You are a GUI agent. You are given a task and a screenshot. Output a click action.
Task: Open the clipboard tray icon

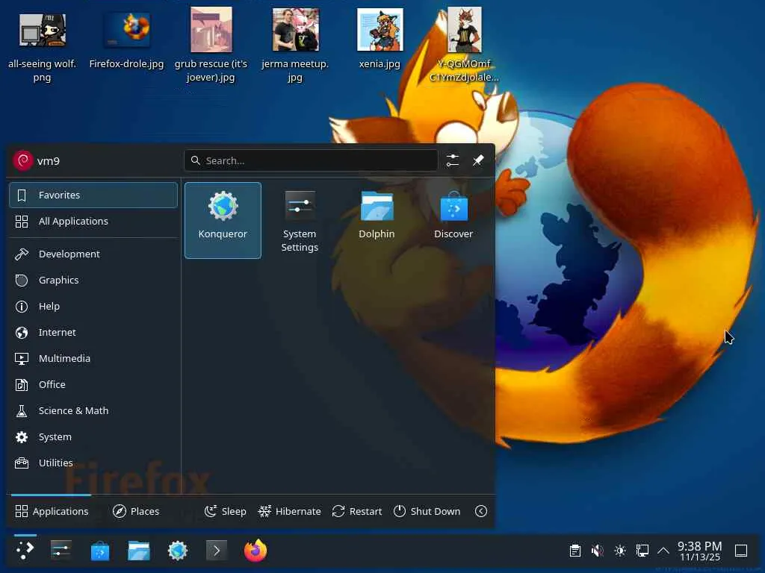click(575, 551)
